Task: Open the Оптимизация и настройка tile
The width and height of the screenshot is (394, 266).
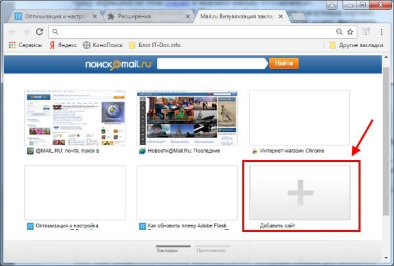Action: [75, 193]
